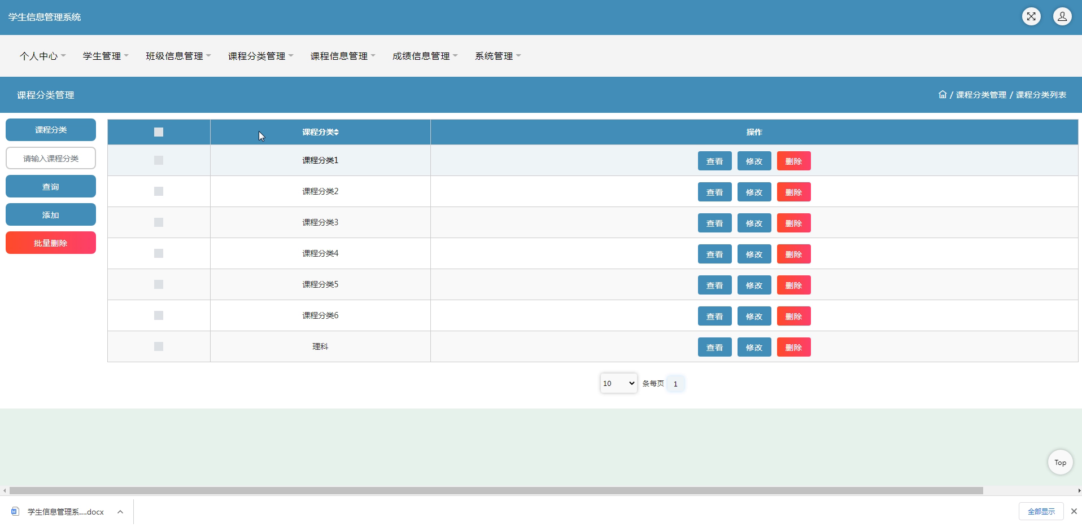Delete 课程分类4 with 删除 button
Image resolution: width=1082 pixels, height=527 pixels.
(794, 254)
